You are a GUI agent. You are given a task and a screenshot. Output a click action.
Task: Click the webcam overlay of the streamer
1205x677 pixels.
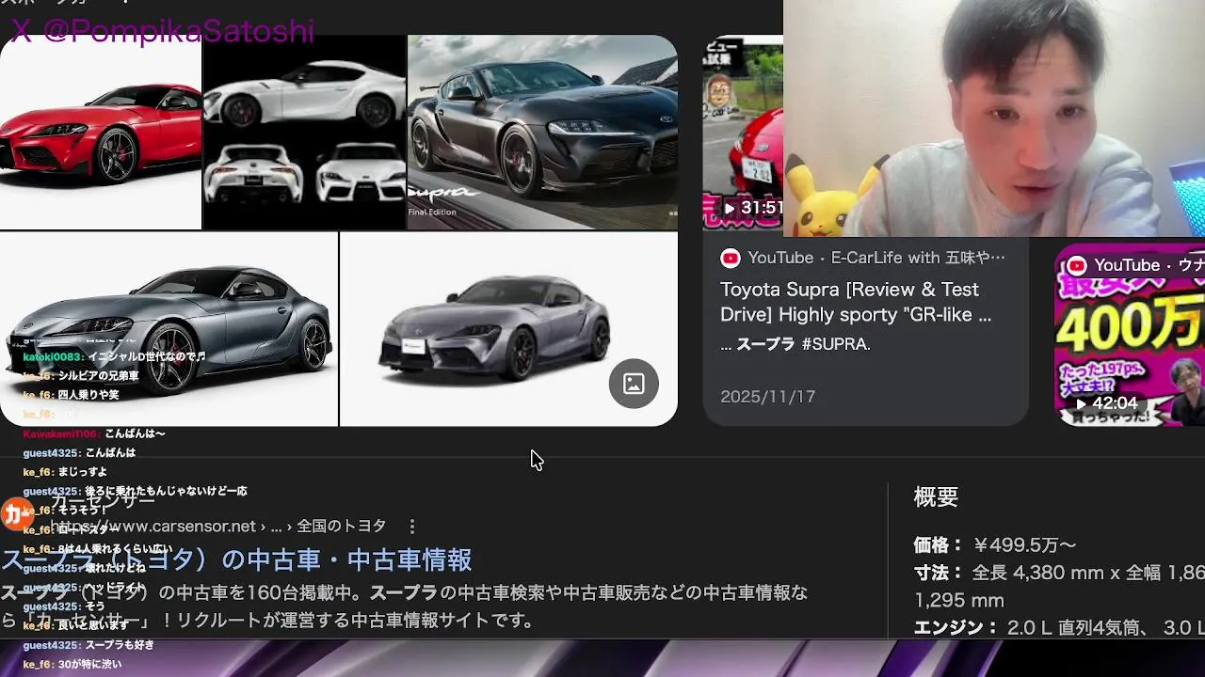[x=994, y=118]
